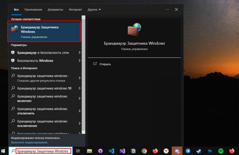Click shield icon beside Брандмауэр и безопасность сети
239x155 pixels.
tap(13, 52)
